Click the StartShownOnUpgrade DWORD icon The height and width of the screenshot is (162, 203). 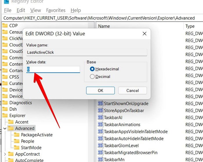point(100,103)
